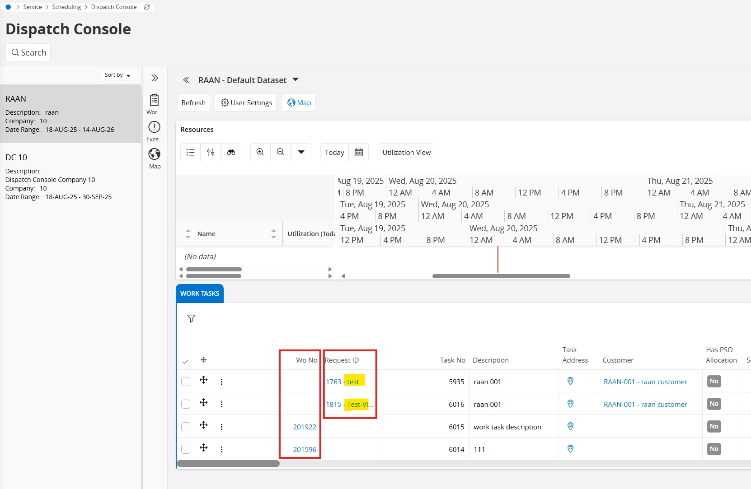Sort resources by Name column
The image size is (751, 489).
[206, 234]
